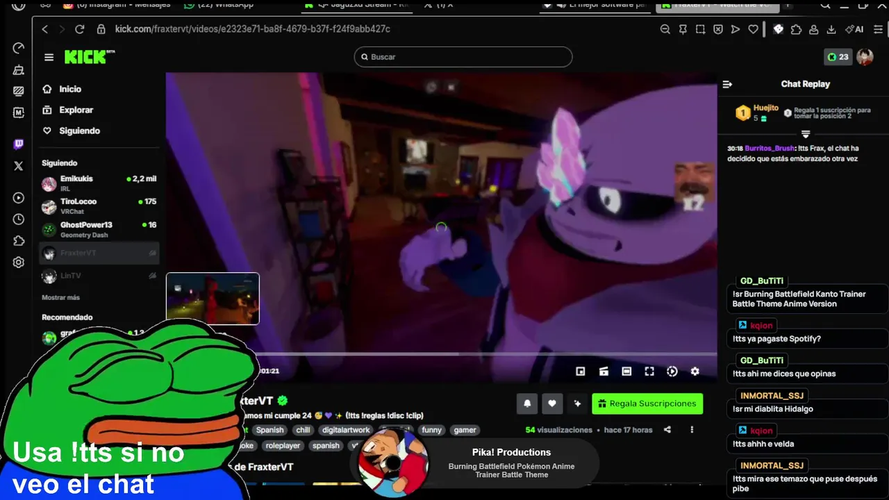Image resolution: width=889 pixels, height=500 pixels.
Task: Open settings gear in browser sidebar
Action: pos(19,262)
